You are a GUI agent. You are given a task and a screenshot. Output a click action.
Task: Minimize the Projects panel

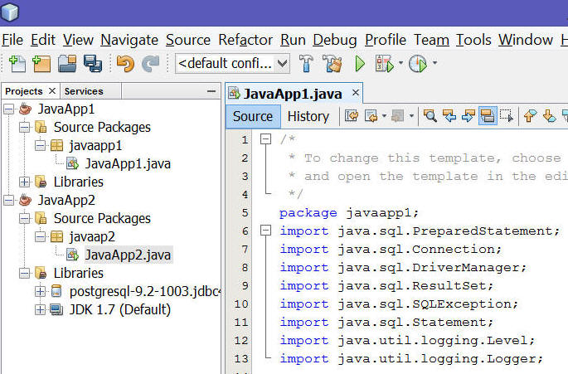coord(211,91)
